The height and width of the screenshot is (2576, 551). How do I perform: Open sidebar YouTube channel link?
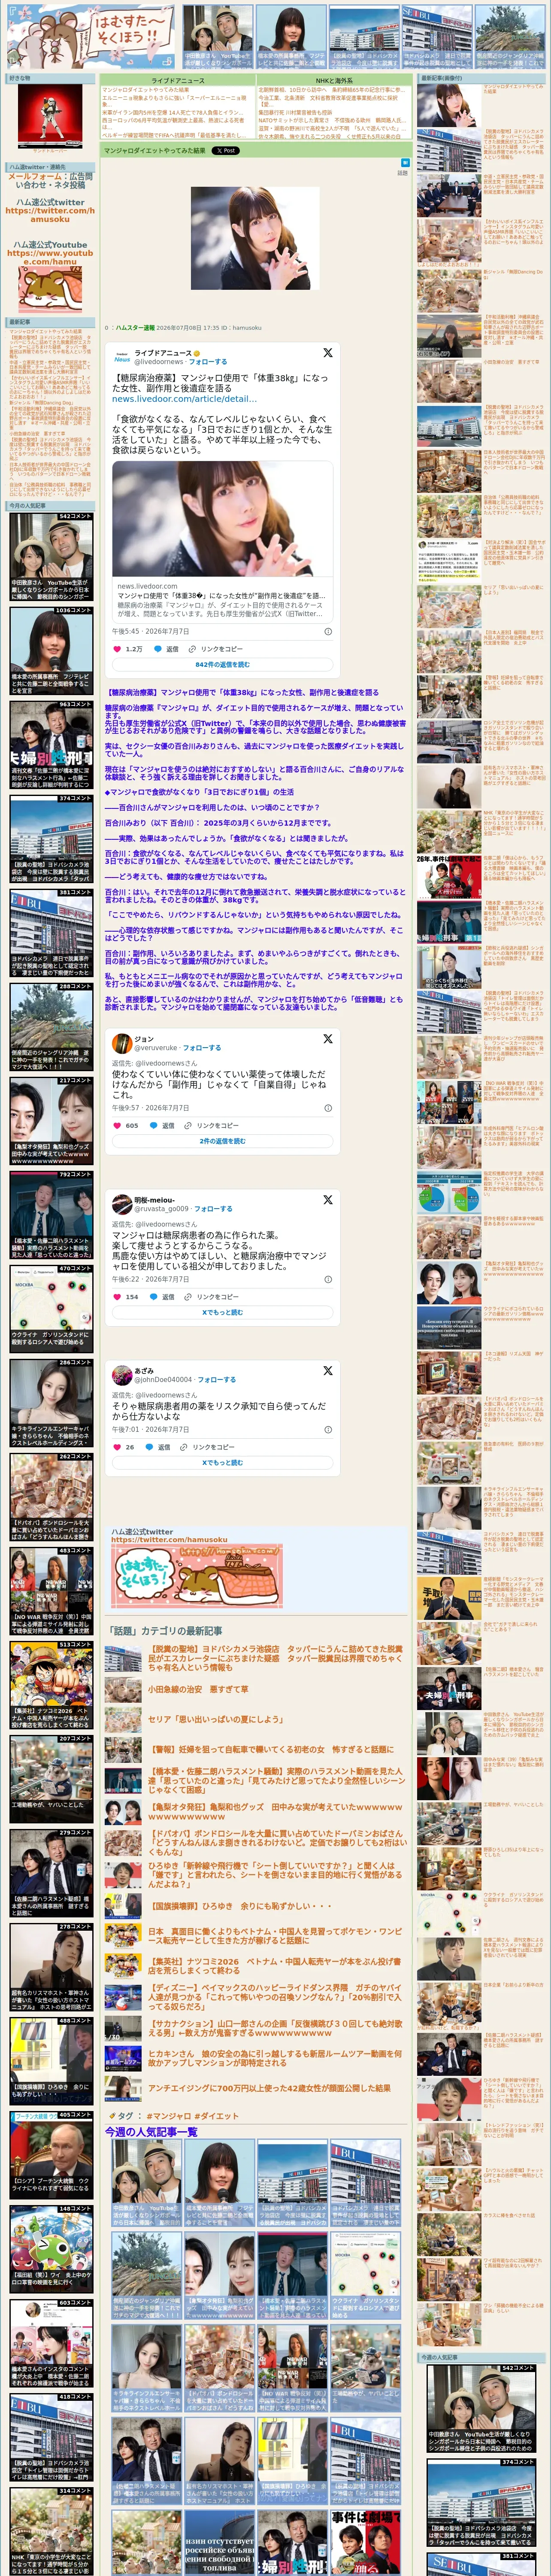[50, 258]
